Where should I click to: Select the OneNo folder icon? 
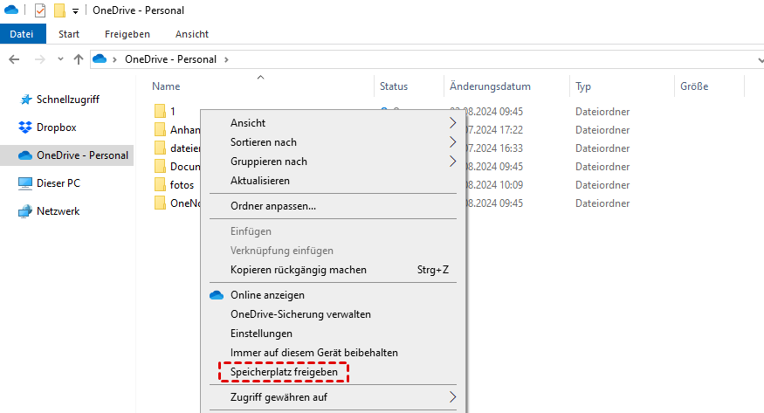coord(160,203)
